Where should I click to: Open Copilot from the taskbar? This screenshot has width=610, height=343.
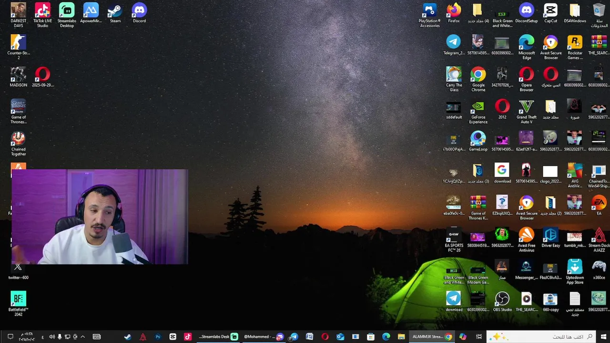[463, 337]
